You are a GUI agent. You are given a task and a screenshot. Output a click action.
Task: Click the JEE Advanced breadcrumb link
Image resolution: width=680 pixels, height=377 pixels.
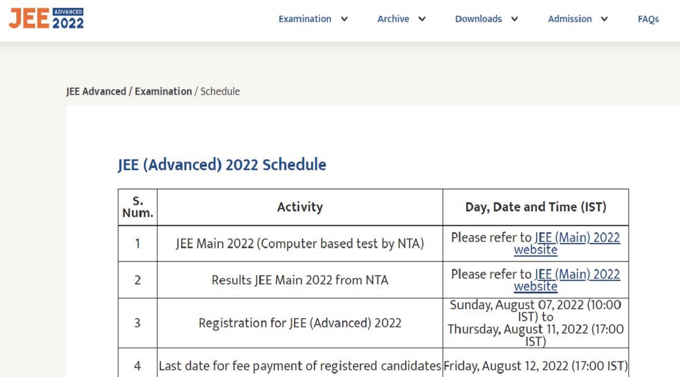(96, 92)
